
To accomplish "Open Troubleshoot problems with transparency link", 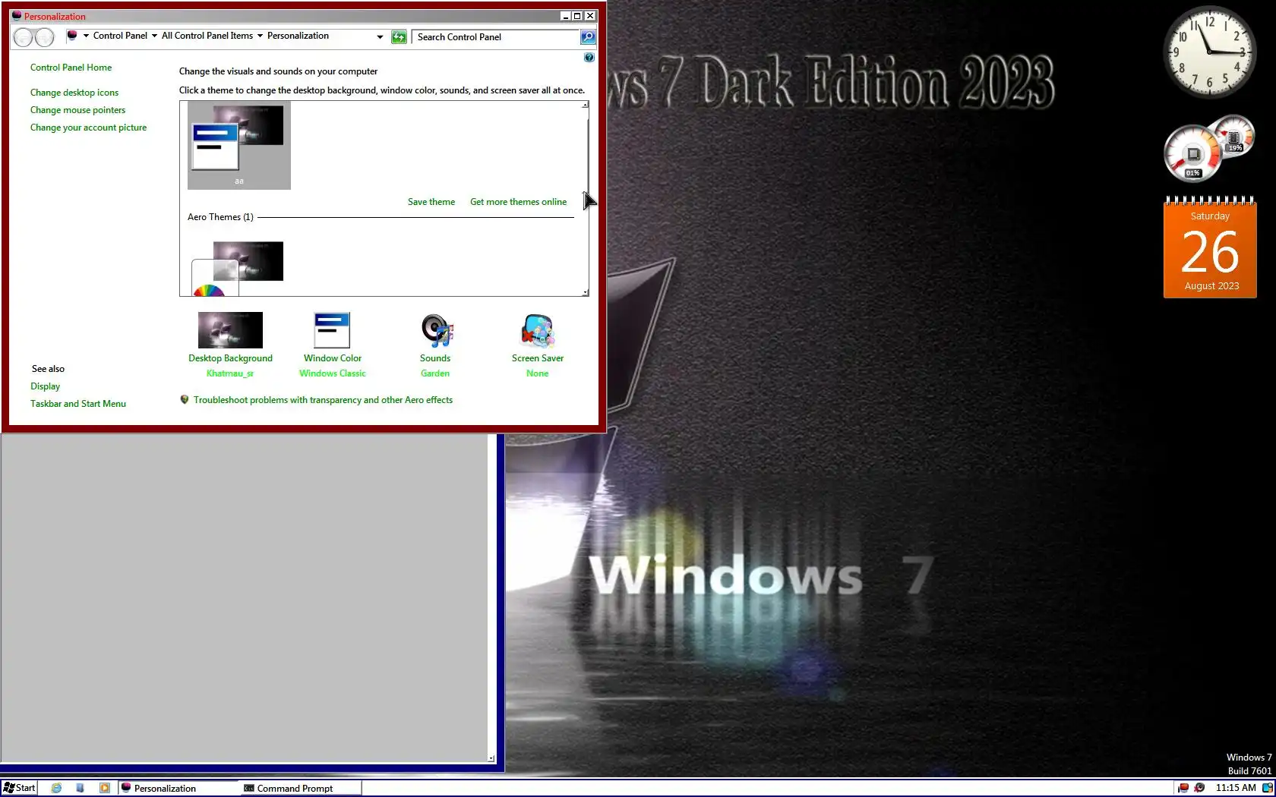I will click(x=323, y=400).
